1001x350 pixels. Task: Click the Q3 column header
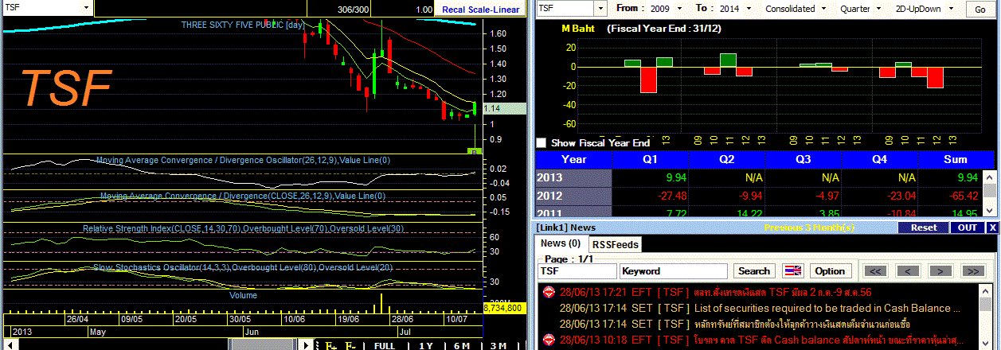tap(803, 159)
